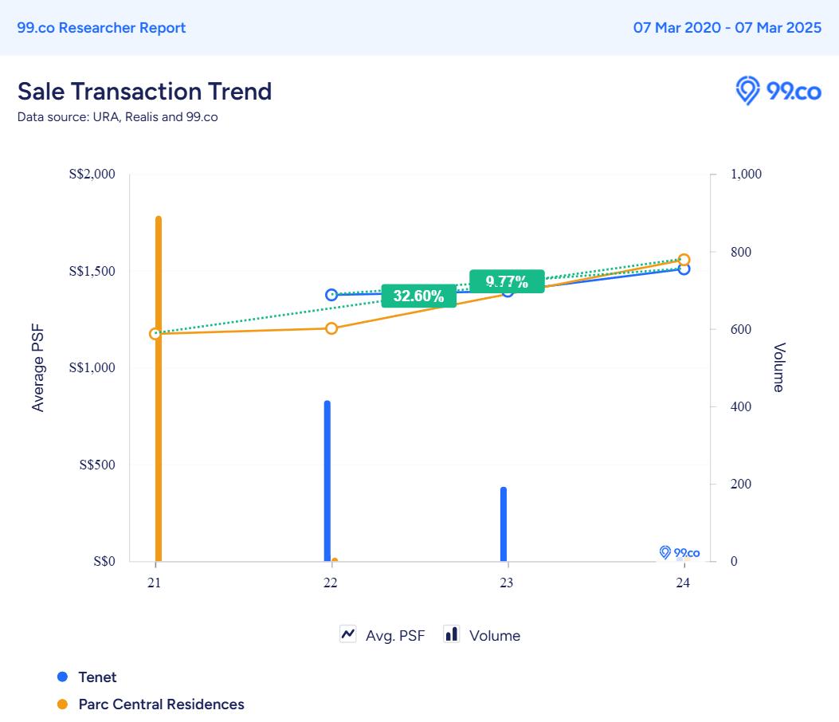Click the blue Tenet legend dot
This screenshot has height=722, width=839.
coord(63,677)
